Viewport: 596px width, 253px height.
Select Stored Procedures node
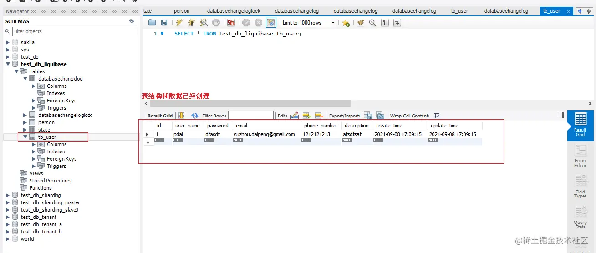tap(51, 181)
